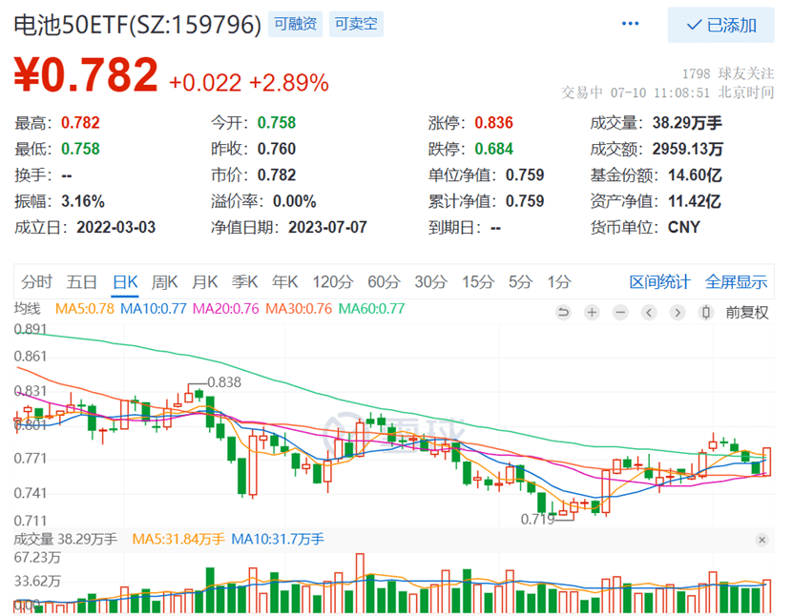This screenshot has width=793, height=616.
Task: Click the 区间统计 link
Action: click(x=659, y=281)
